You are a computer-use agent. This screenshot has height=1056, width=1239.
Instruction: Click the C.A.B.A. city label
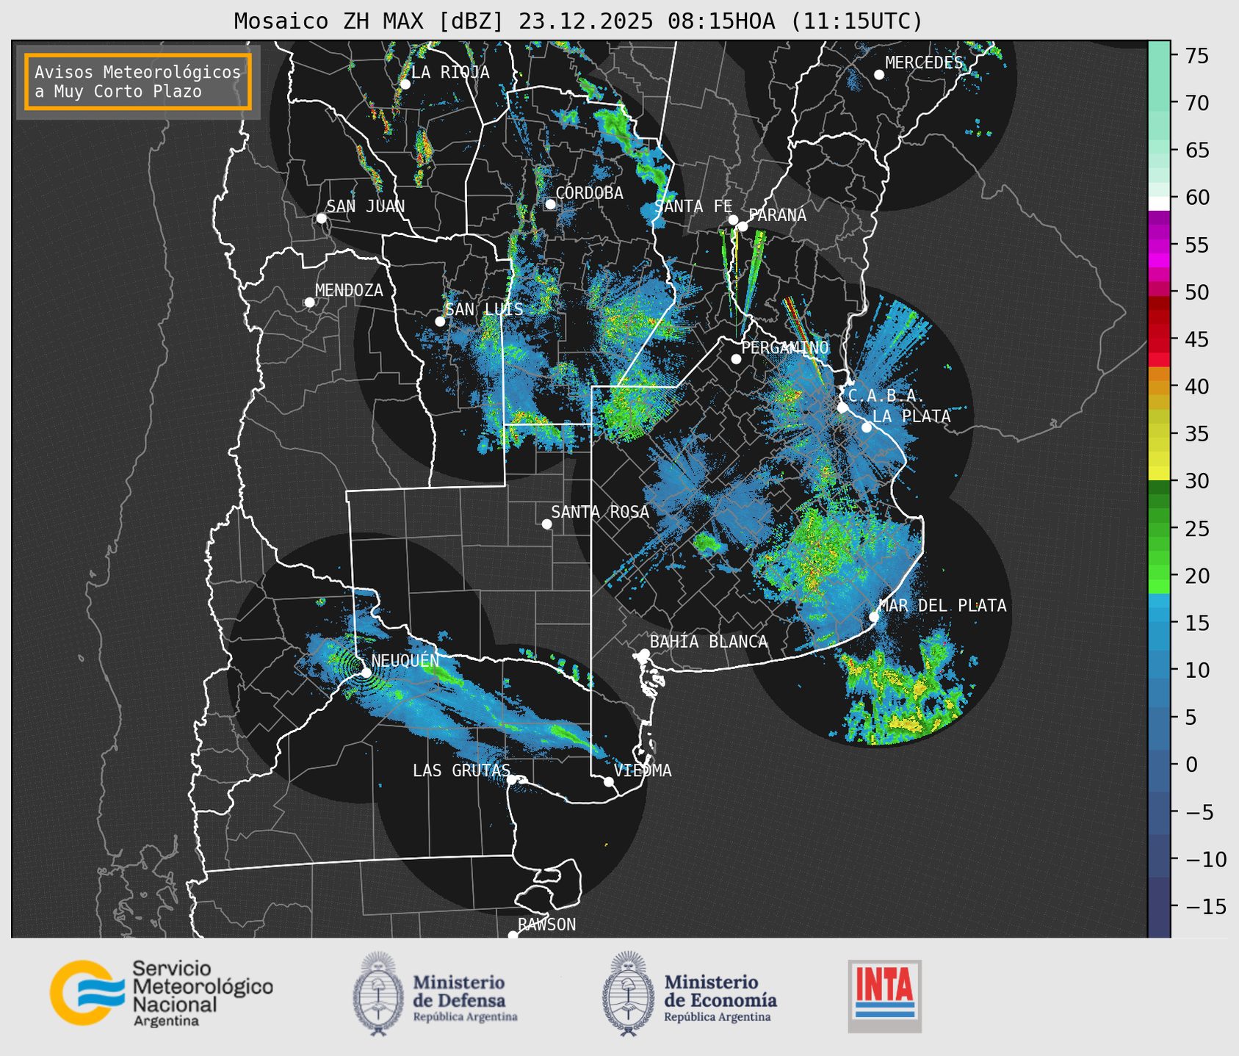886,395
